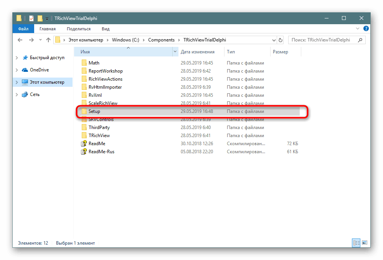Viewport: 383px width, 260px height.
Task: Open the Customize Quick Access Toolbar dropdown
Action: pos(47,18)
